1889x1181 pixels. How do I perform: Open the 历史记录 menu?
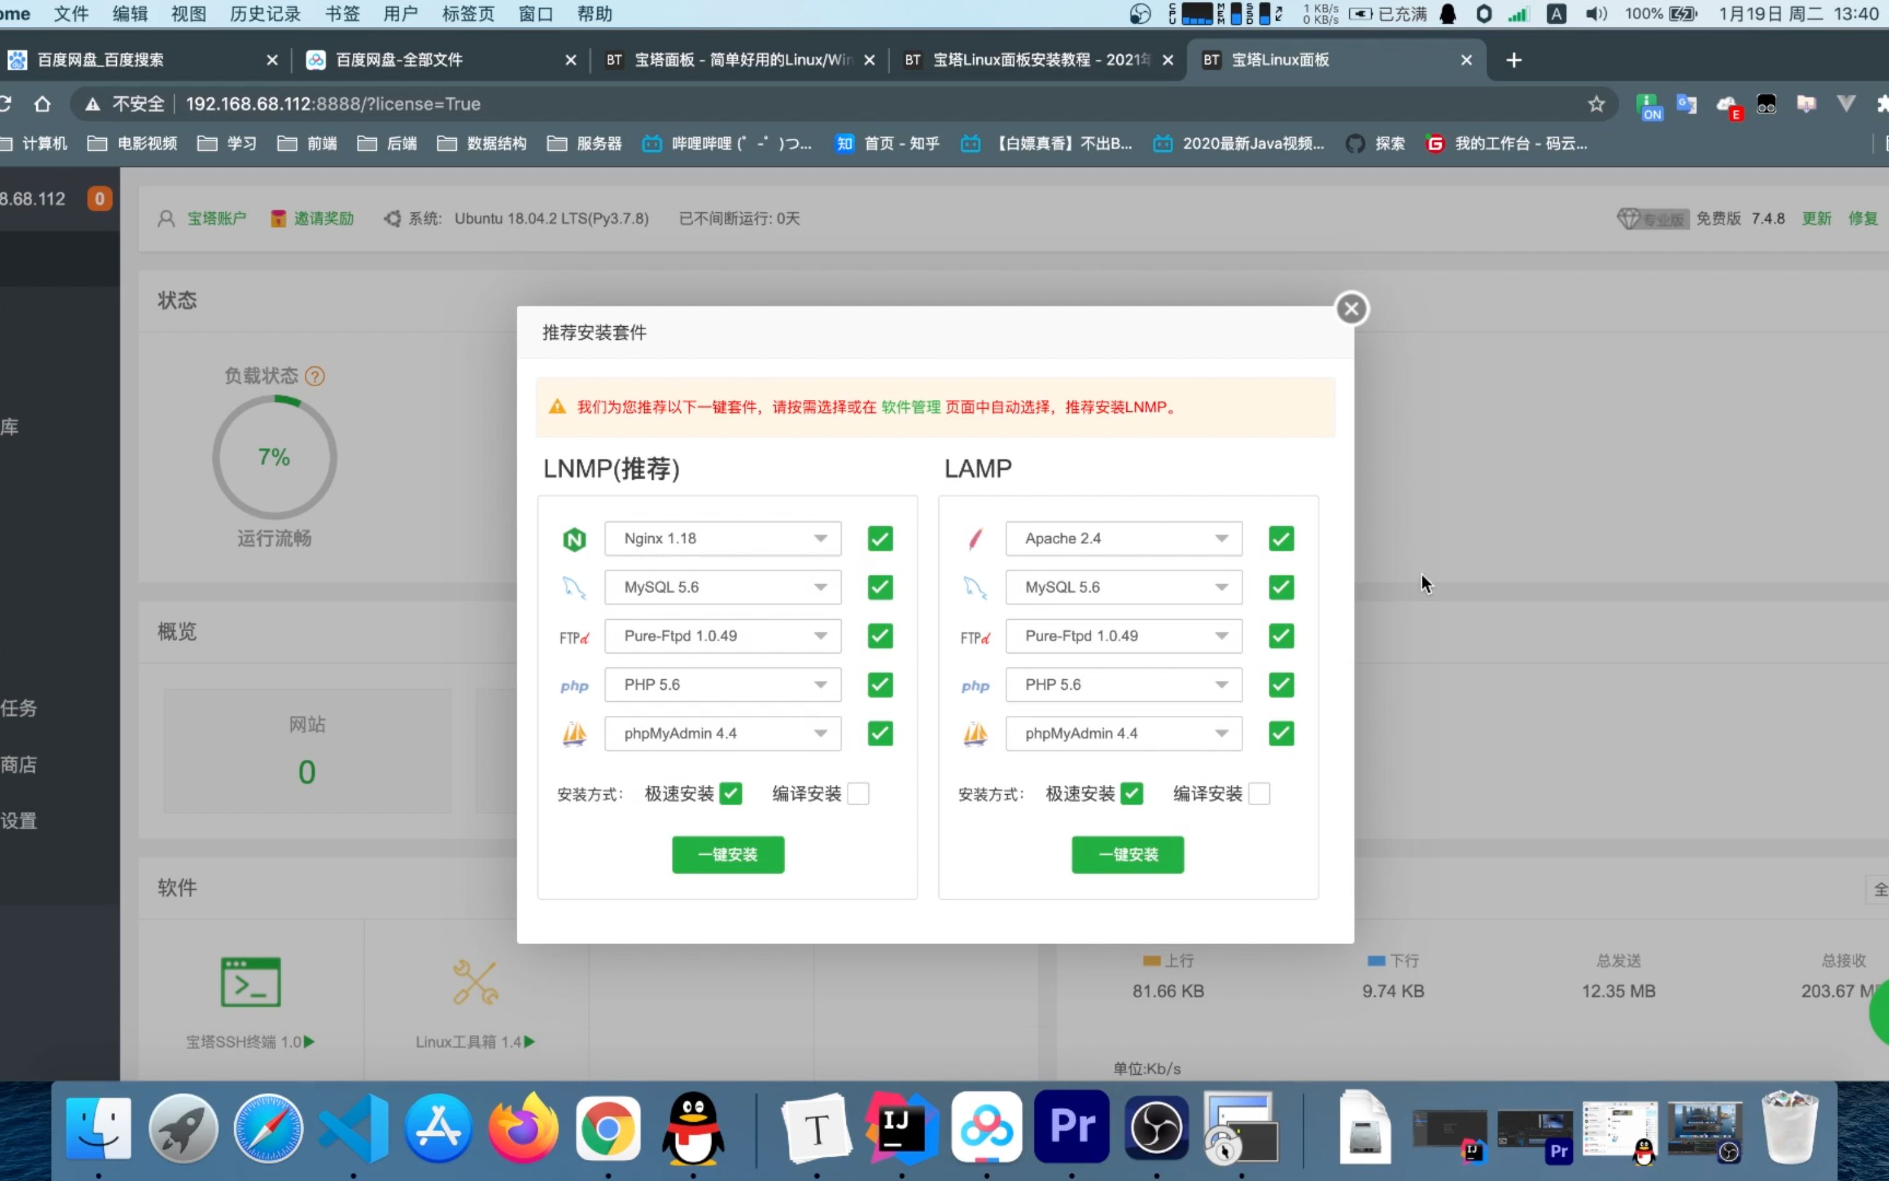click(265, 14)
